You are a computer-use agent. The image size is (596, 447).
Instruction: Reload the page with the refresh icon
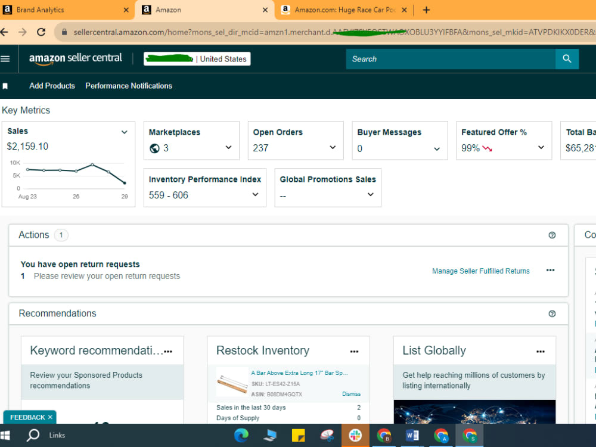[41, 32]
